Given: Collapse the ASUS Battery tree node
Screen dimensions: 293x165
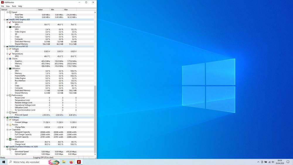Looking at the screenshot, I should click(x=4, y=118).
